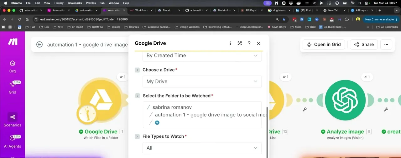Screen dimensions: 401x158
Task: Click the Analyze image module label
Action: [345, 132]
